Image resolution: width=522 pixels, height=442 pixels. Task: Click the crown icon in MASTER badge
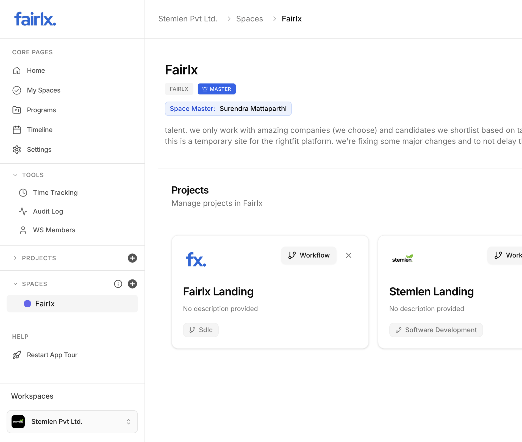point(205,89)
